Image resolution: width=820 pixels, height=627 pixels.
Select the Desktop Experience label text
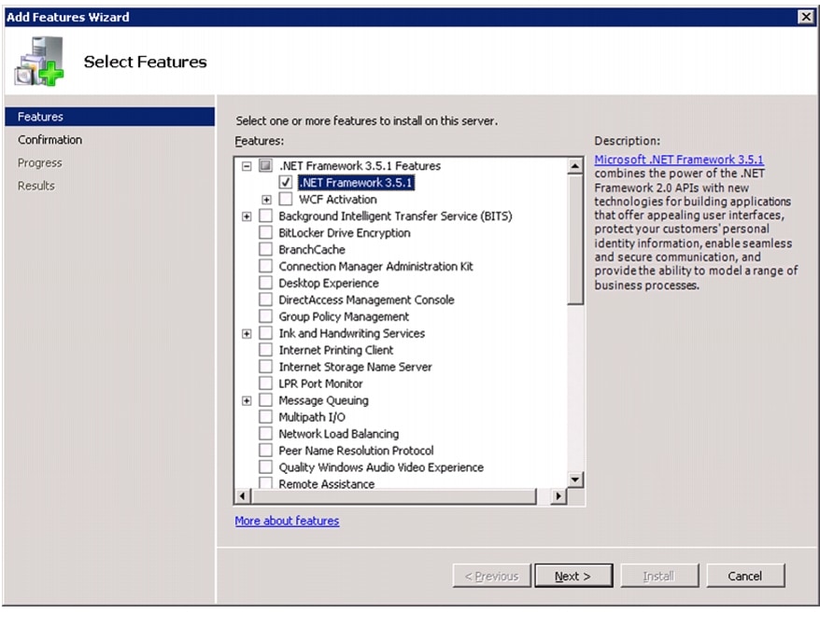coord(329,283)
